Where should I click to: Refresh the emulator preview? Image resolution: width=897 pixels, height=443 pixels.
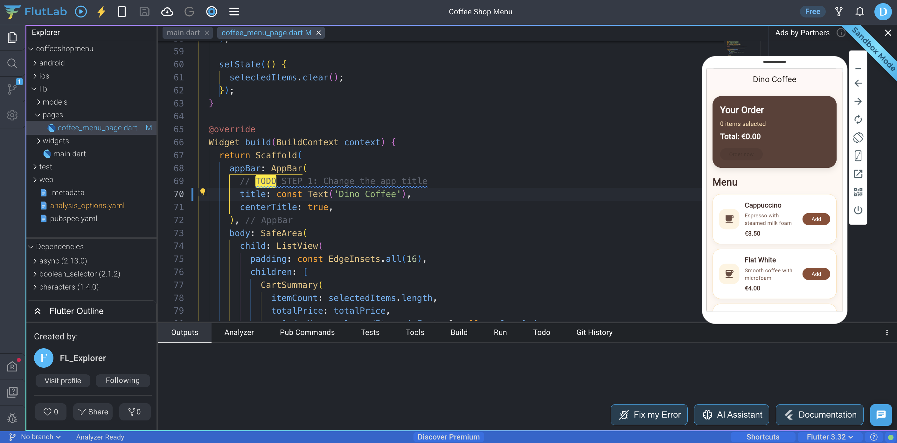pyautogui.click(x=858, y=119)
